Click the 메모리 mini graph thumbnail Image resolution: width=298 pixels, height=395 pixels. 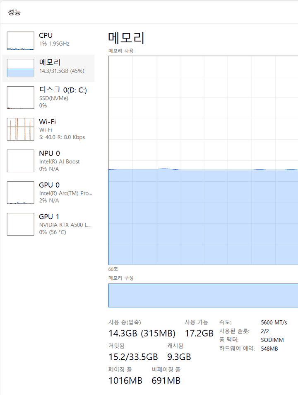point(20,68)
